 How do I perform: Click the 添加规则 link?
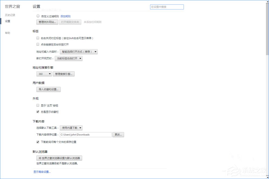[x=65, y=16]
